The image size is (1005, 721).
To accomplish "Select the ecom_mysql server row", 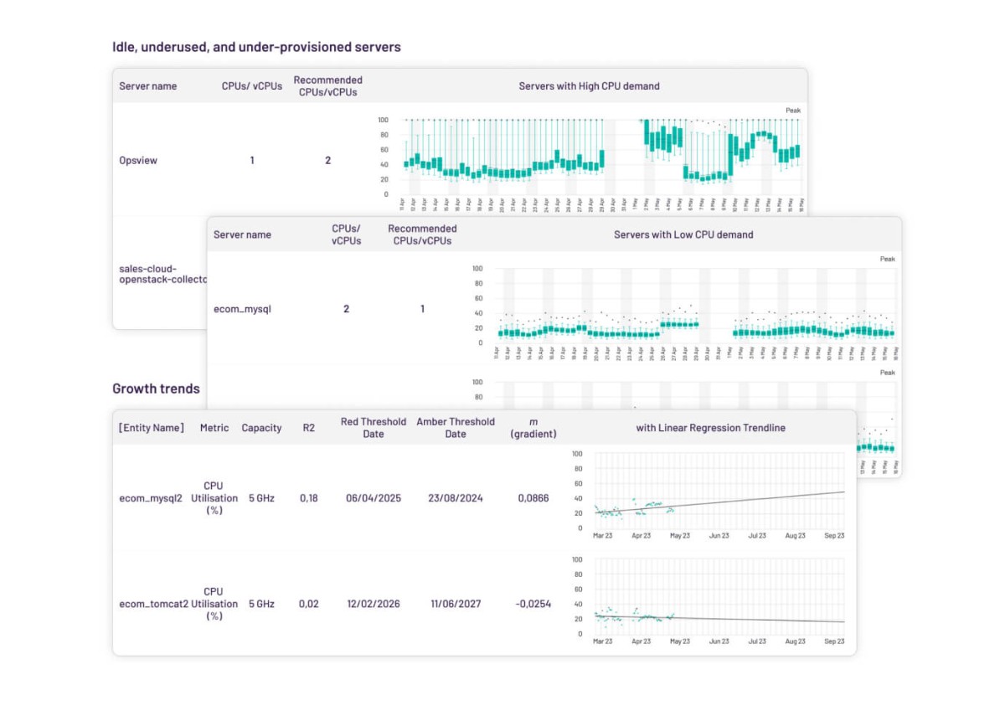I will point(242,309).
